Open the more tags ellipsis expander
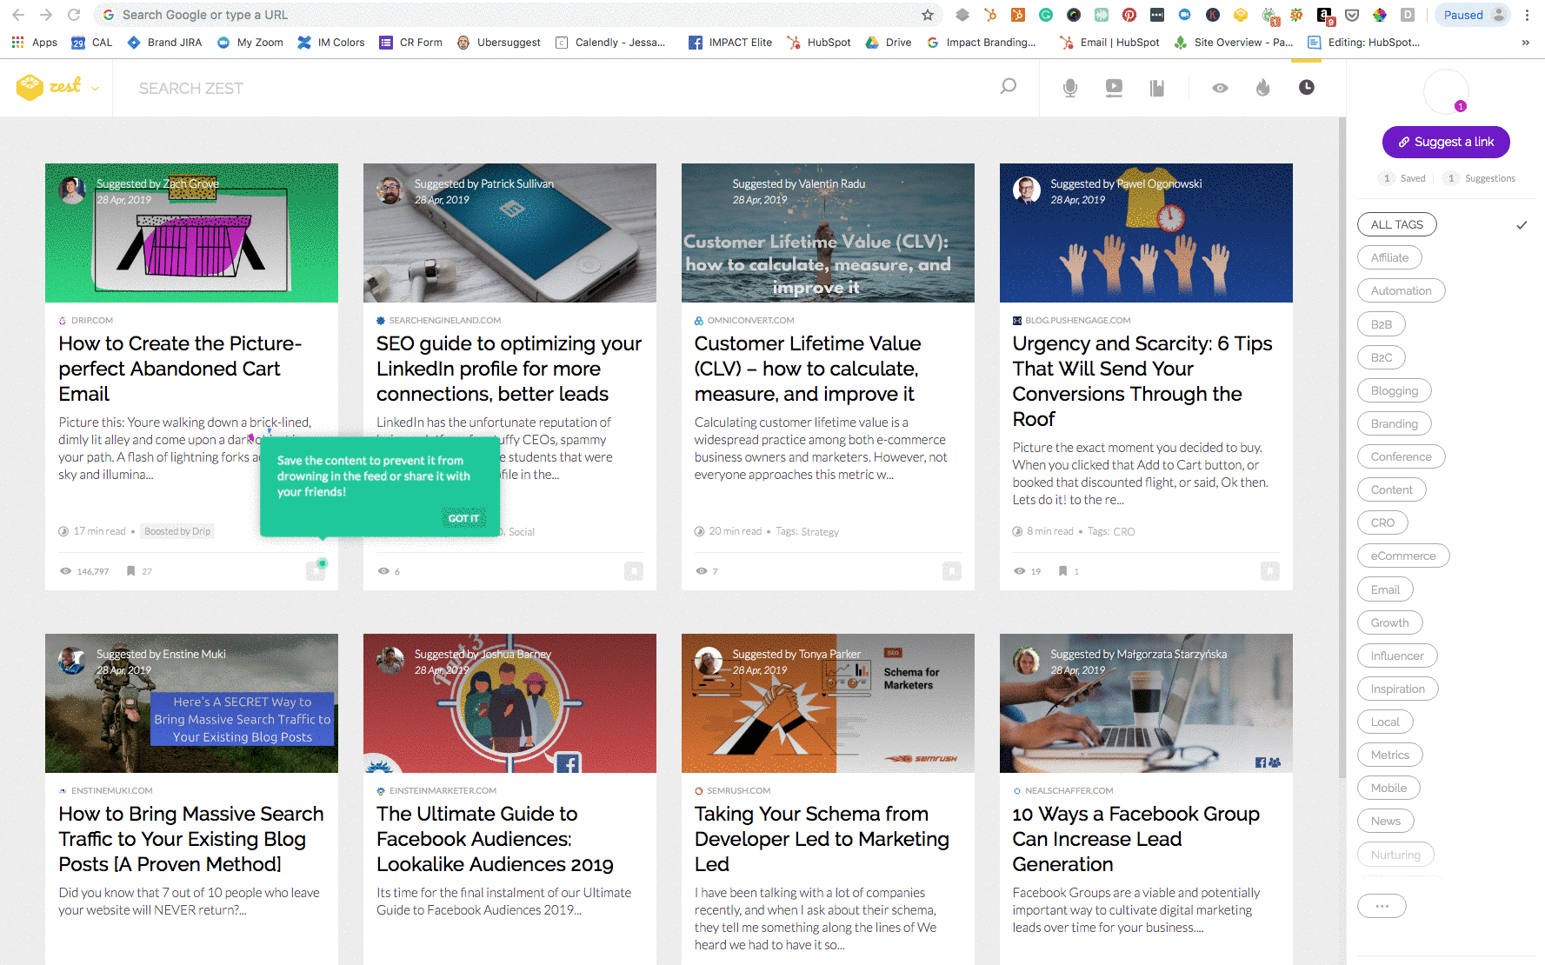Screen dimensions: 1545x965 [x=1382, y=906]
